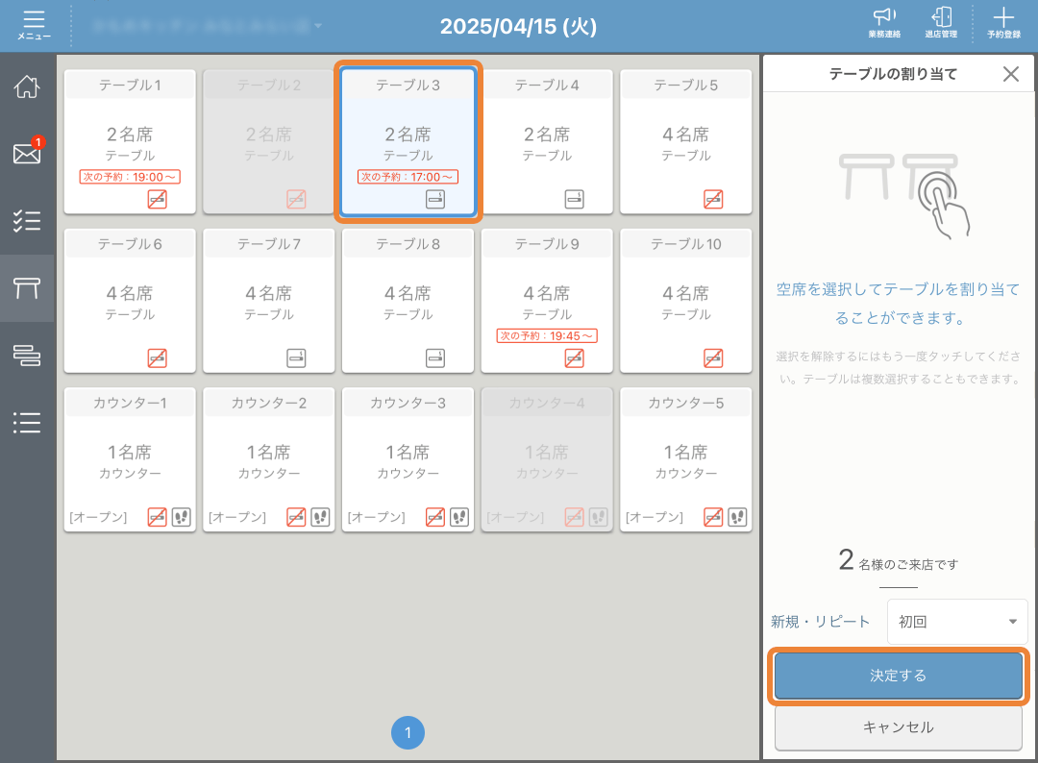
Task: Open 業務連絡 megaphone icon
Action: (x=884, y=23)
